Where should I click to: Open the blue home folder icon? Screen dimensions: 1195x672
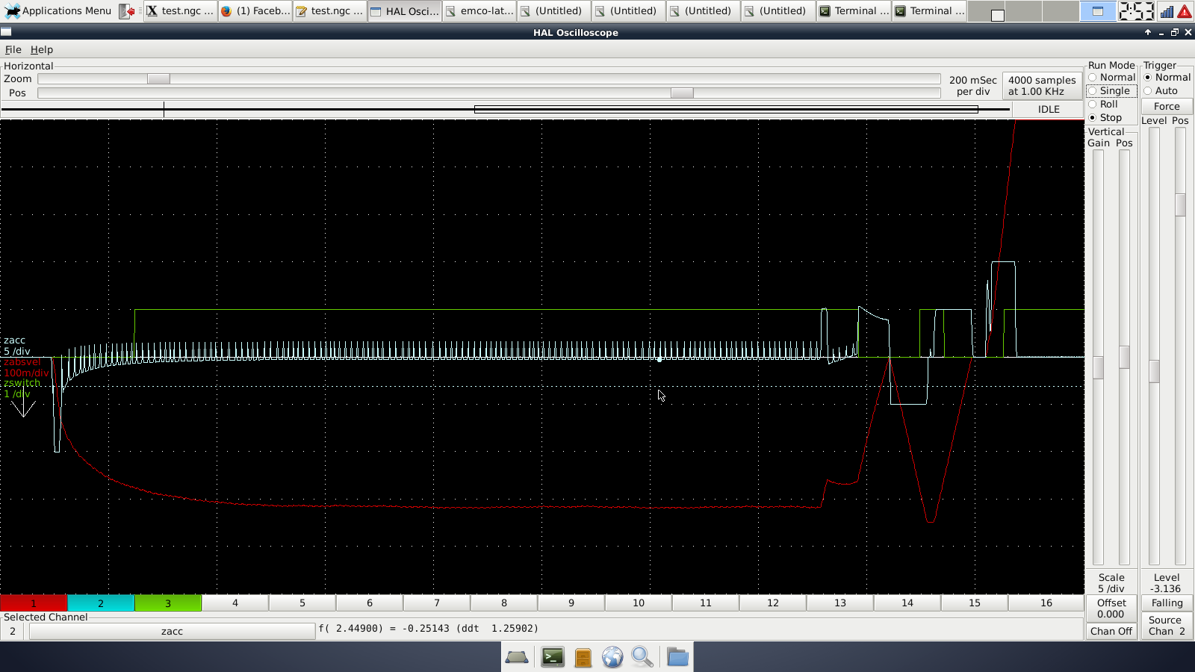(x=677, y=657)
